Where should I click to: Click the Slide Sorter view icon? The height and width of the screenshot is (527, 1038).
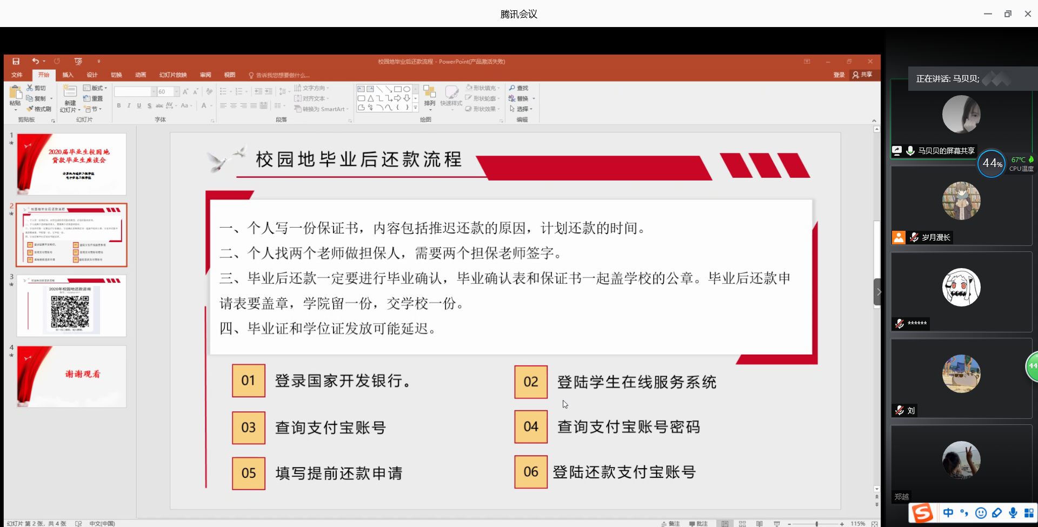(x=742, y=523)
